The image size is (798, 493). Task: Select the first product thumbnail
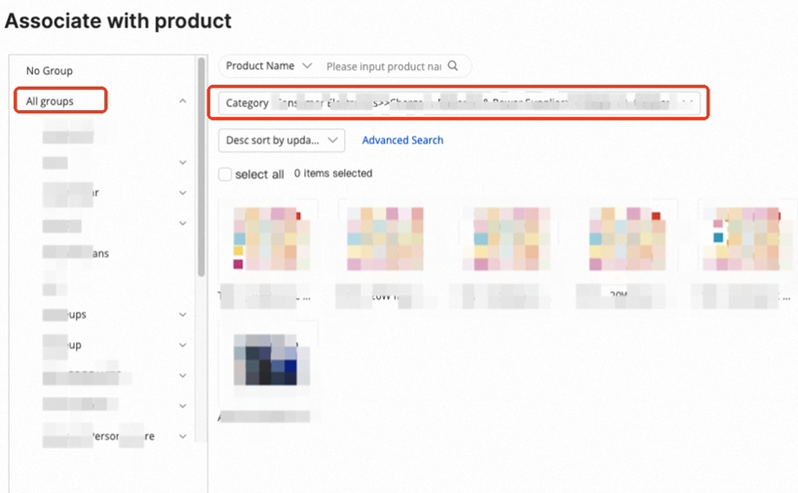[271, 238]
